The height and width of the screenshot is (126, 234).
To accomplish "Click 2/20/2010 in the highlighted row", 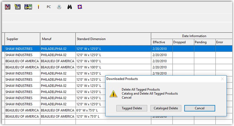I will 162,49.
